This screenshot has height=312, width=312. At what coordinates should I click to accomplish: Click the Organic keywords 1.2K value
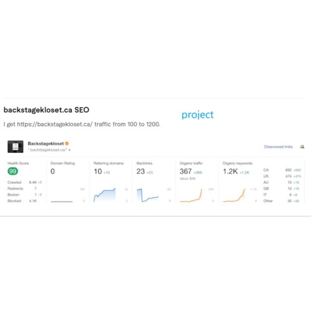pos(230,172)
